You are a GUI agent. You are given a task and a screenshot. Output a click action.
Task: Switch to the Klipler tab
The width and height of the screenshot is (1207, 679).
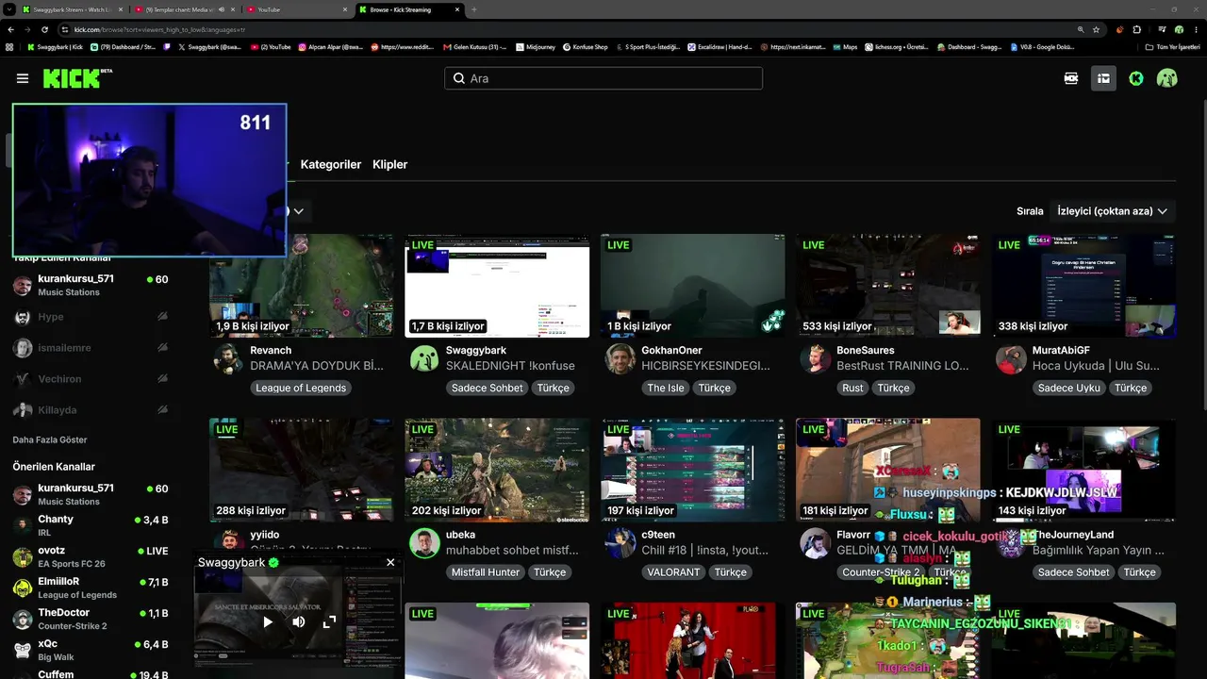390,164
